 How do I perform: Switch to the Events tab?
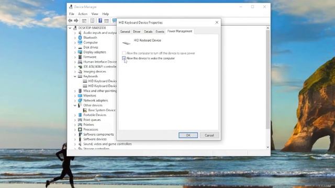coord(160,31)
